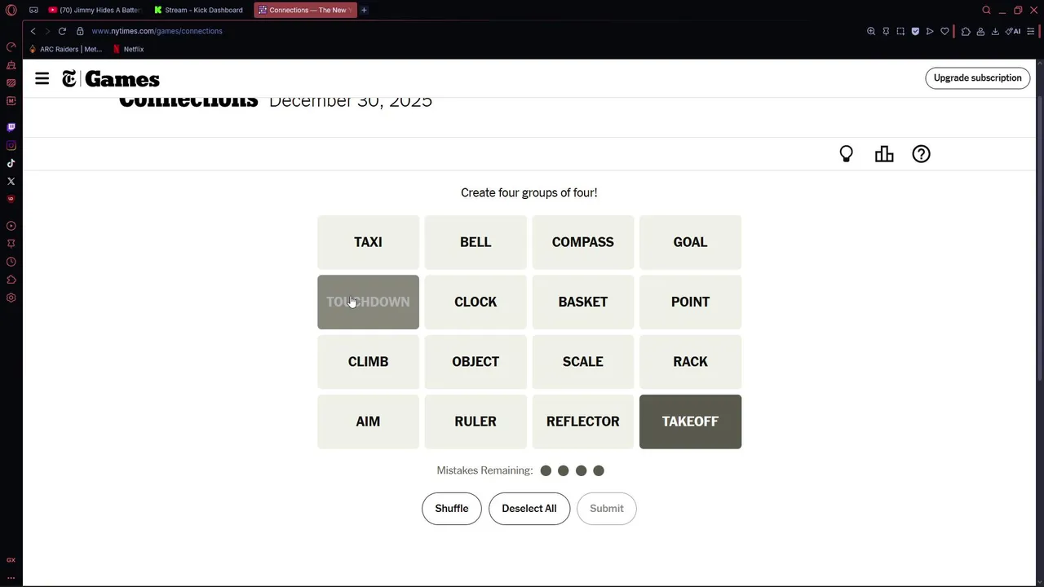Open the Connections hint lightbulb
Viewport: 1044px width, 587px height.
click(846, 154)
